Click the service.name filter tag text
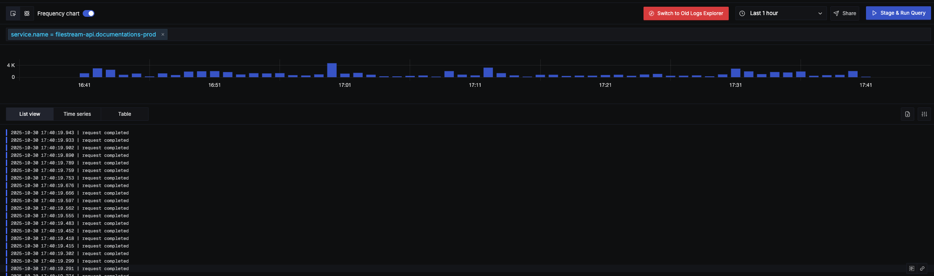 click(x=84, y=34)
